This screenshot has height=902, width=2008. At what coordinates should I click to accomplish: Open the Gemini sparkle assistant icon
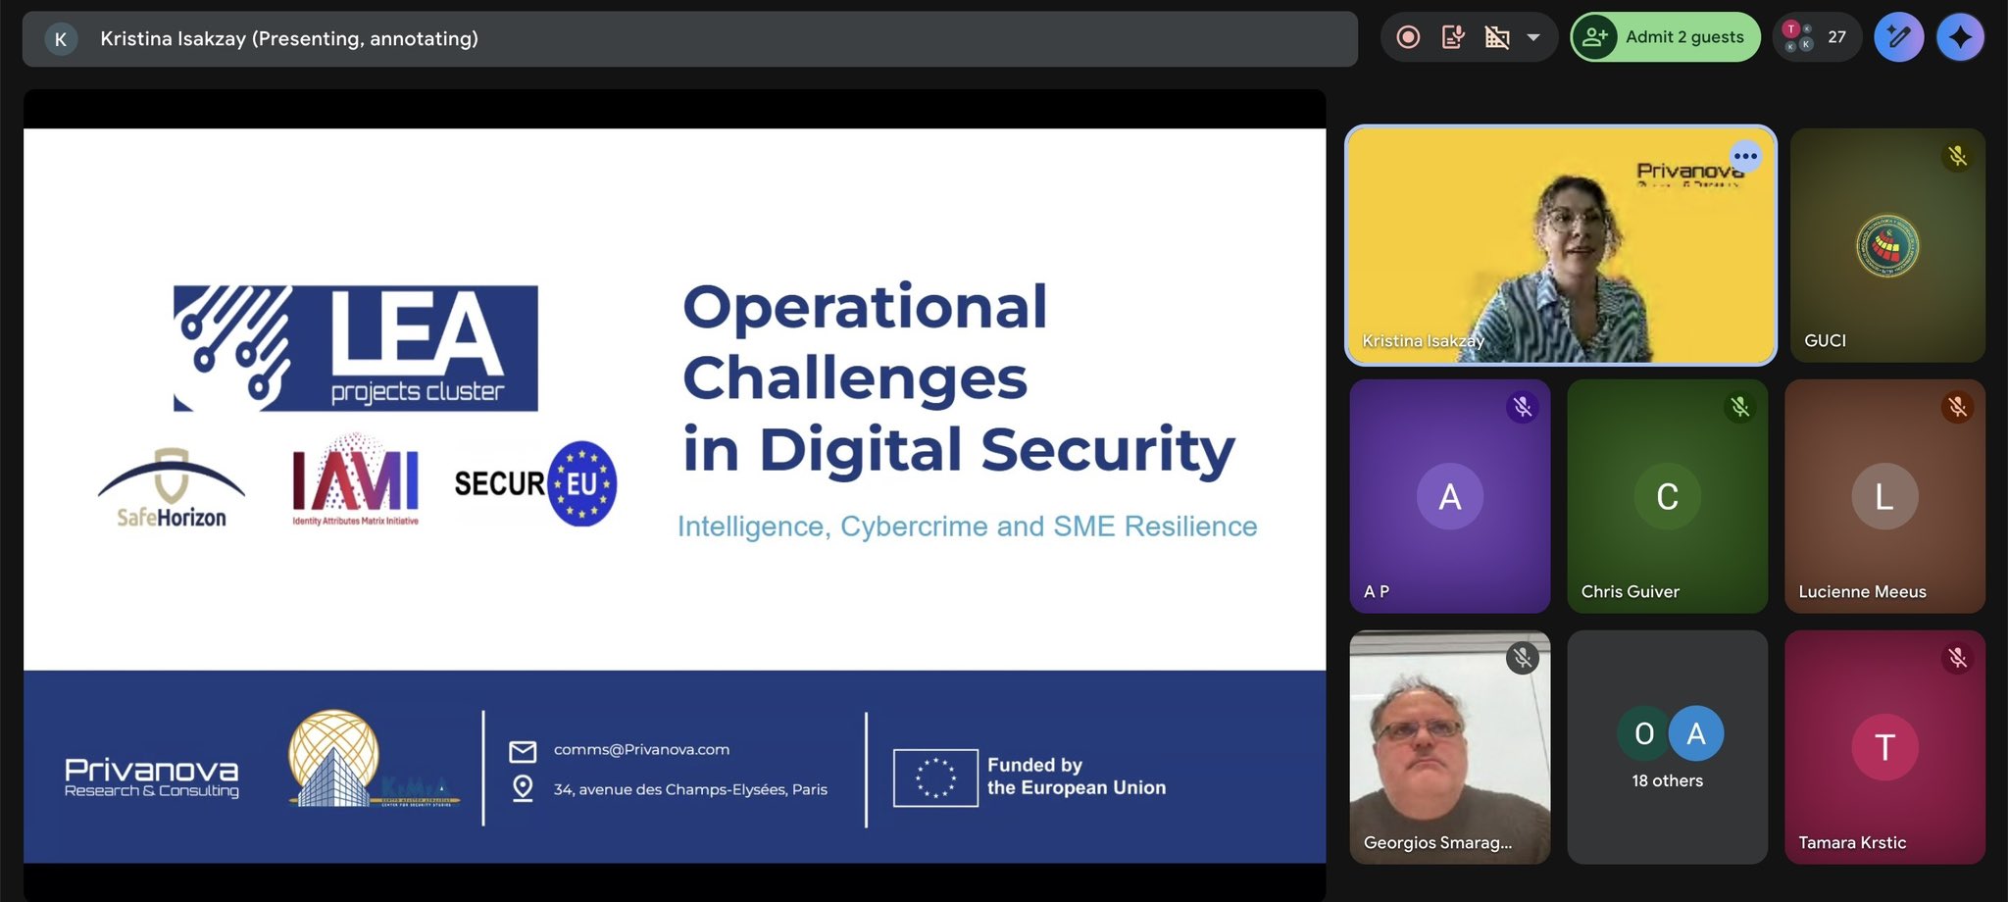tap(1960, 37)
